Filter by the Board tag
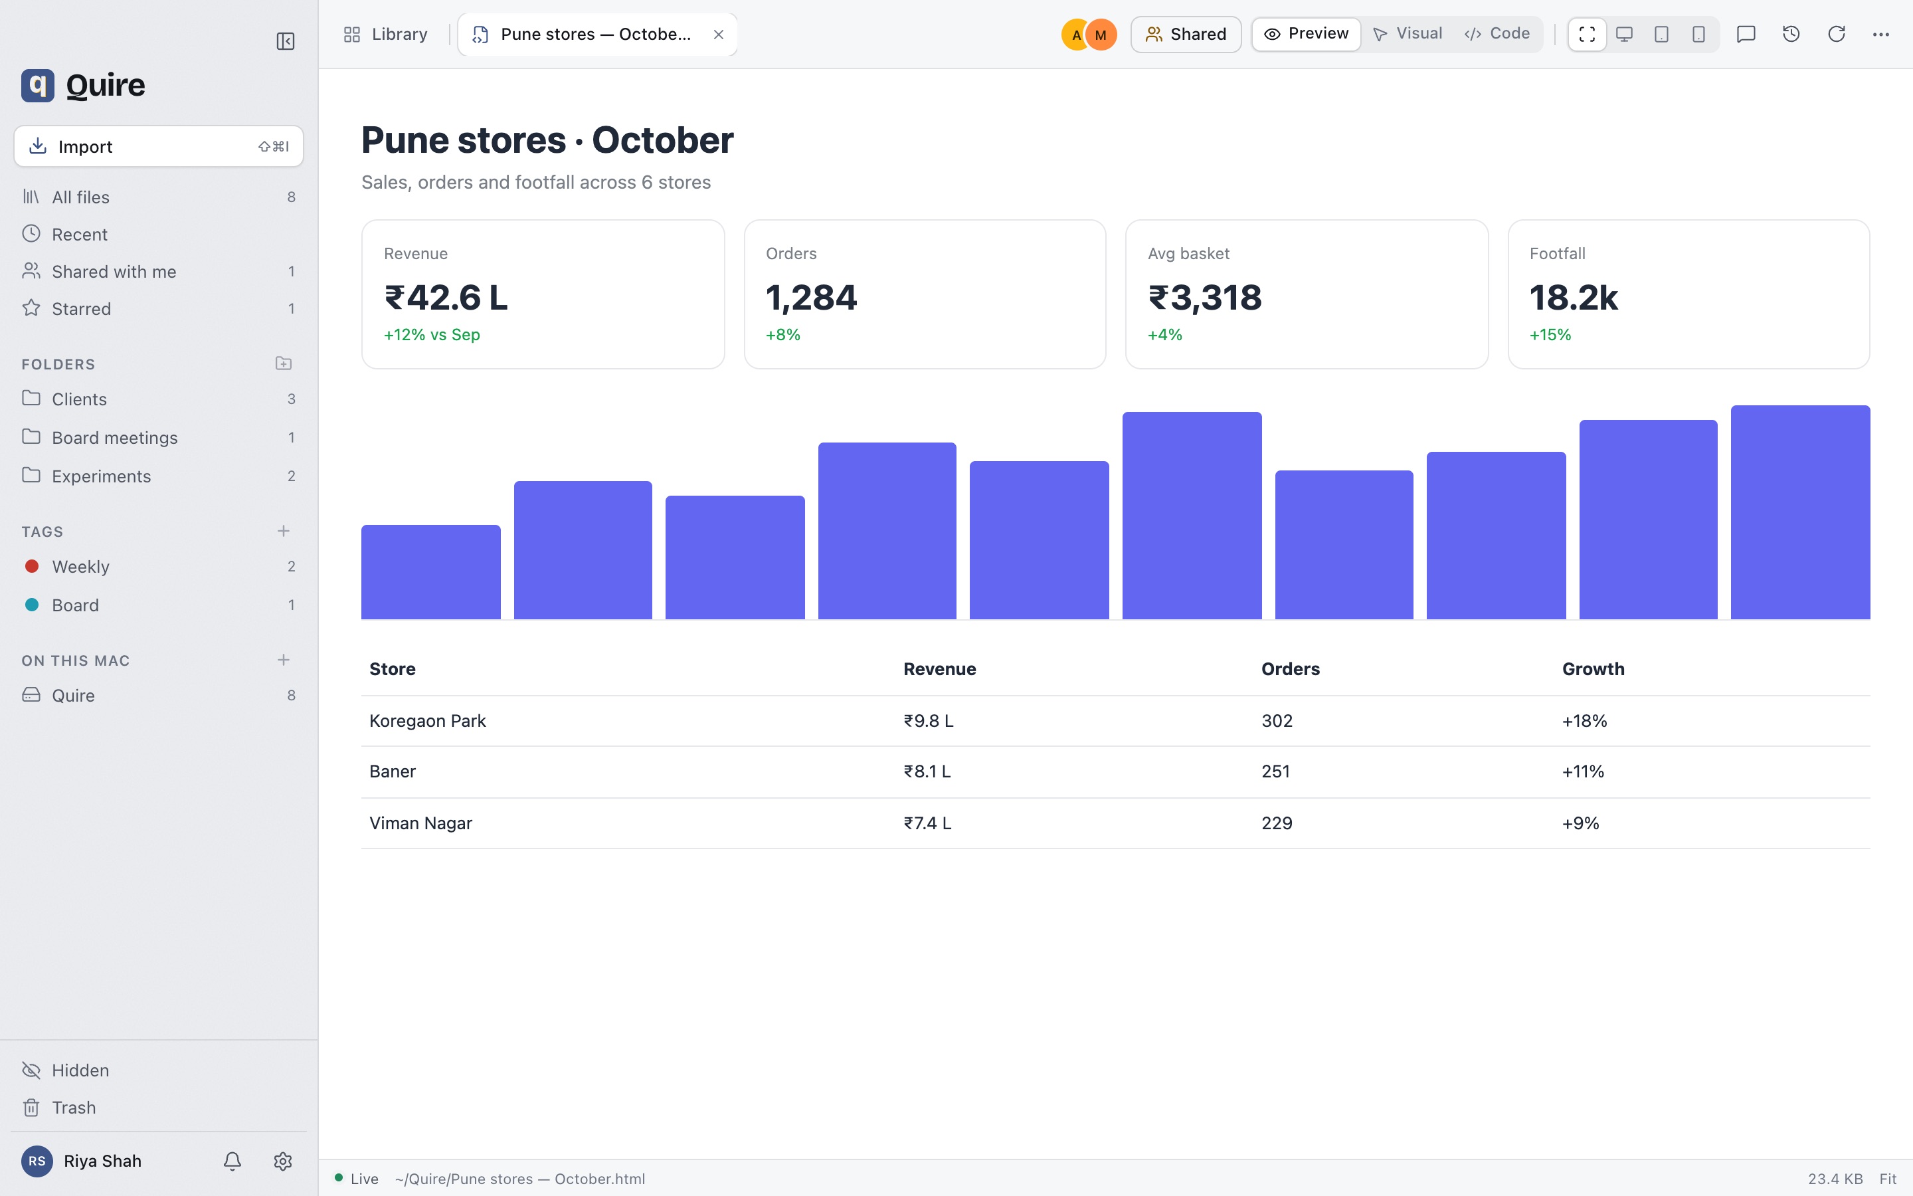1913x1196 pixels. [x=159, y=605]
